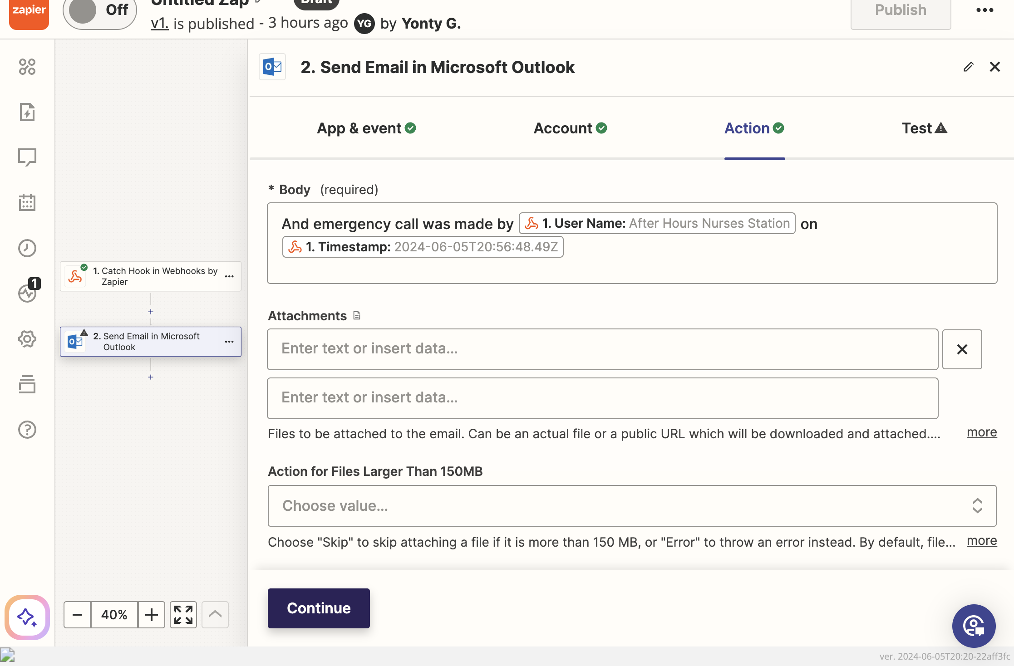Click the Attachments field info icon
This screenshot has width=1014, height=666.
[357, 316]
